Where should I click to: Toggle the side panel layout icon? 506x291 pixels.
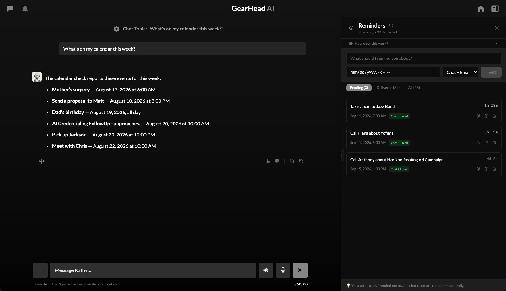pyautogui.click(x=495, y=9)
